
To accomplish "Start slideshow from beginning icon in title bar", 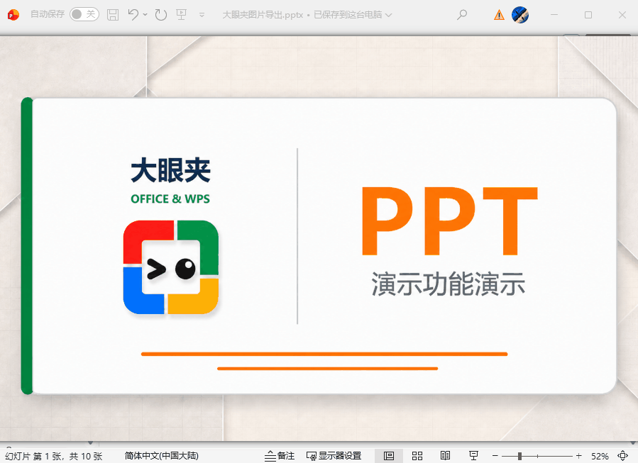I will pyautogui.click(x=182, y=15).
